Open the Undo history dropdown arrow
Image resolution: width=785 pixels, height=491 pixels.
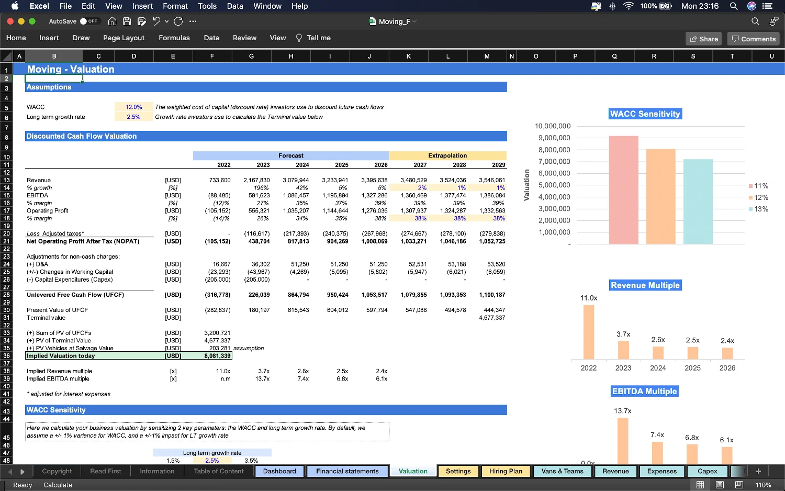[x=167, y=21]
